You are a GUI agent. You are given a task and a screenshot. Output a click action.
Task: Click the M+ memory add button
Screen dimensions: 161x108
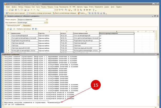tap(87, 10)
